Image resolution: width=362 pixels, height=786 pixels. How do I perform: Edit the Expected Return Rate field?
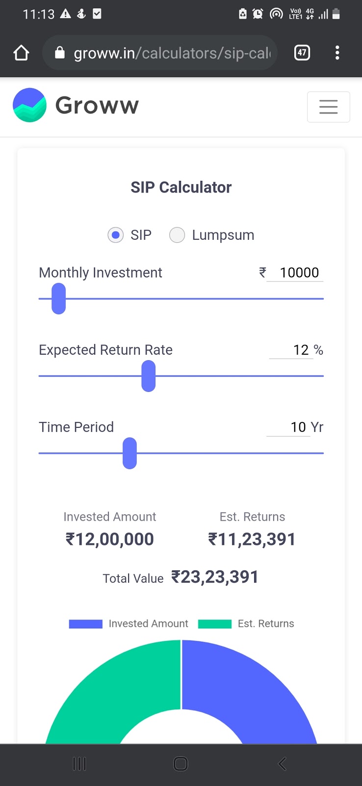coord(291,350)
